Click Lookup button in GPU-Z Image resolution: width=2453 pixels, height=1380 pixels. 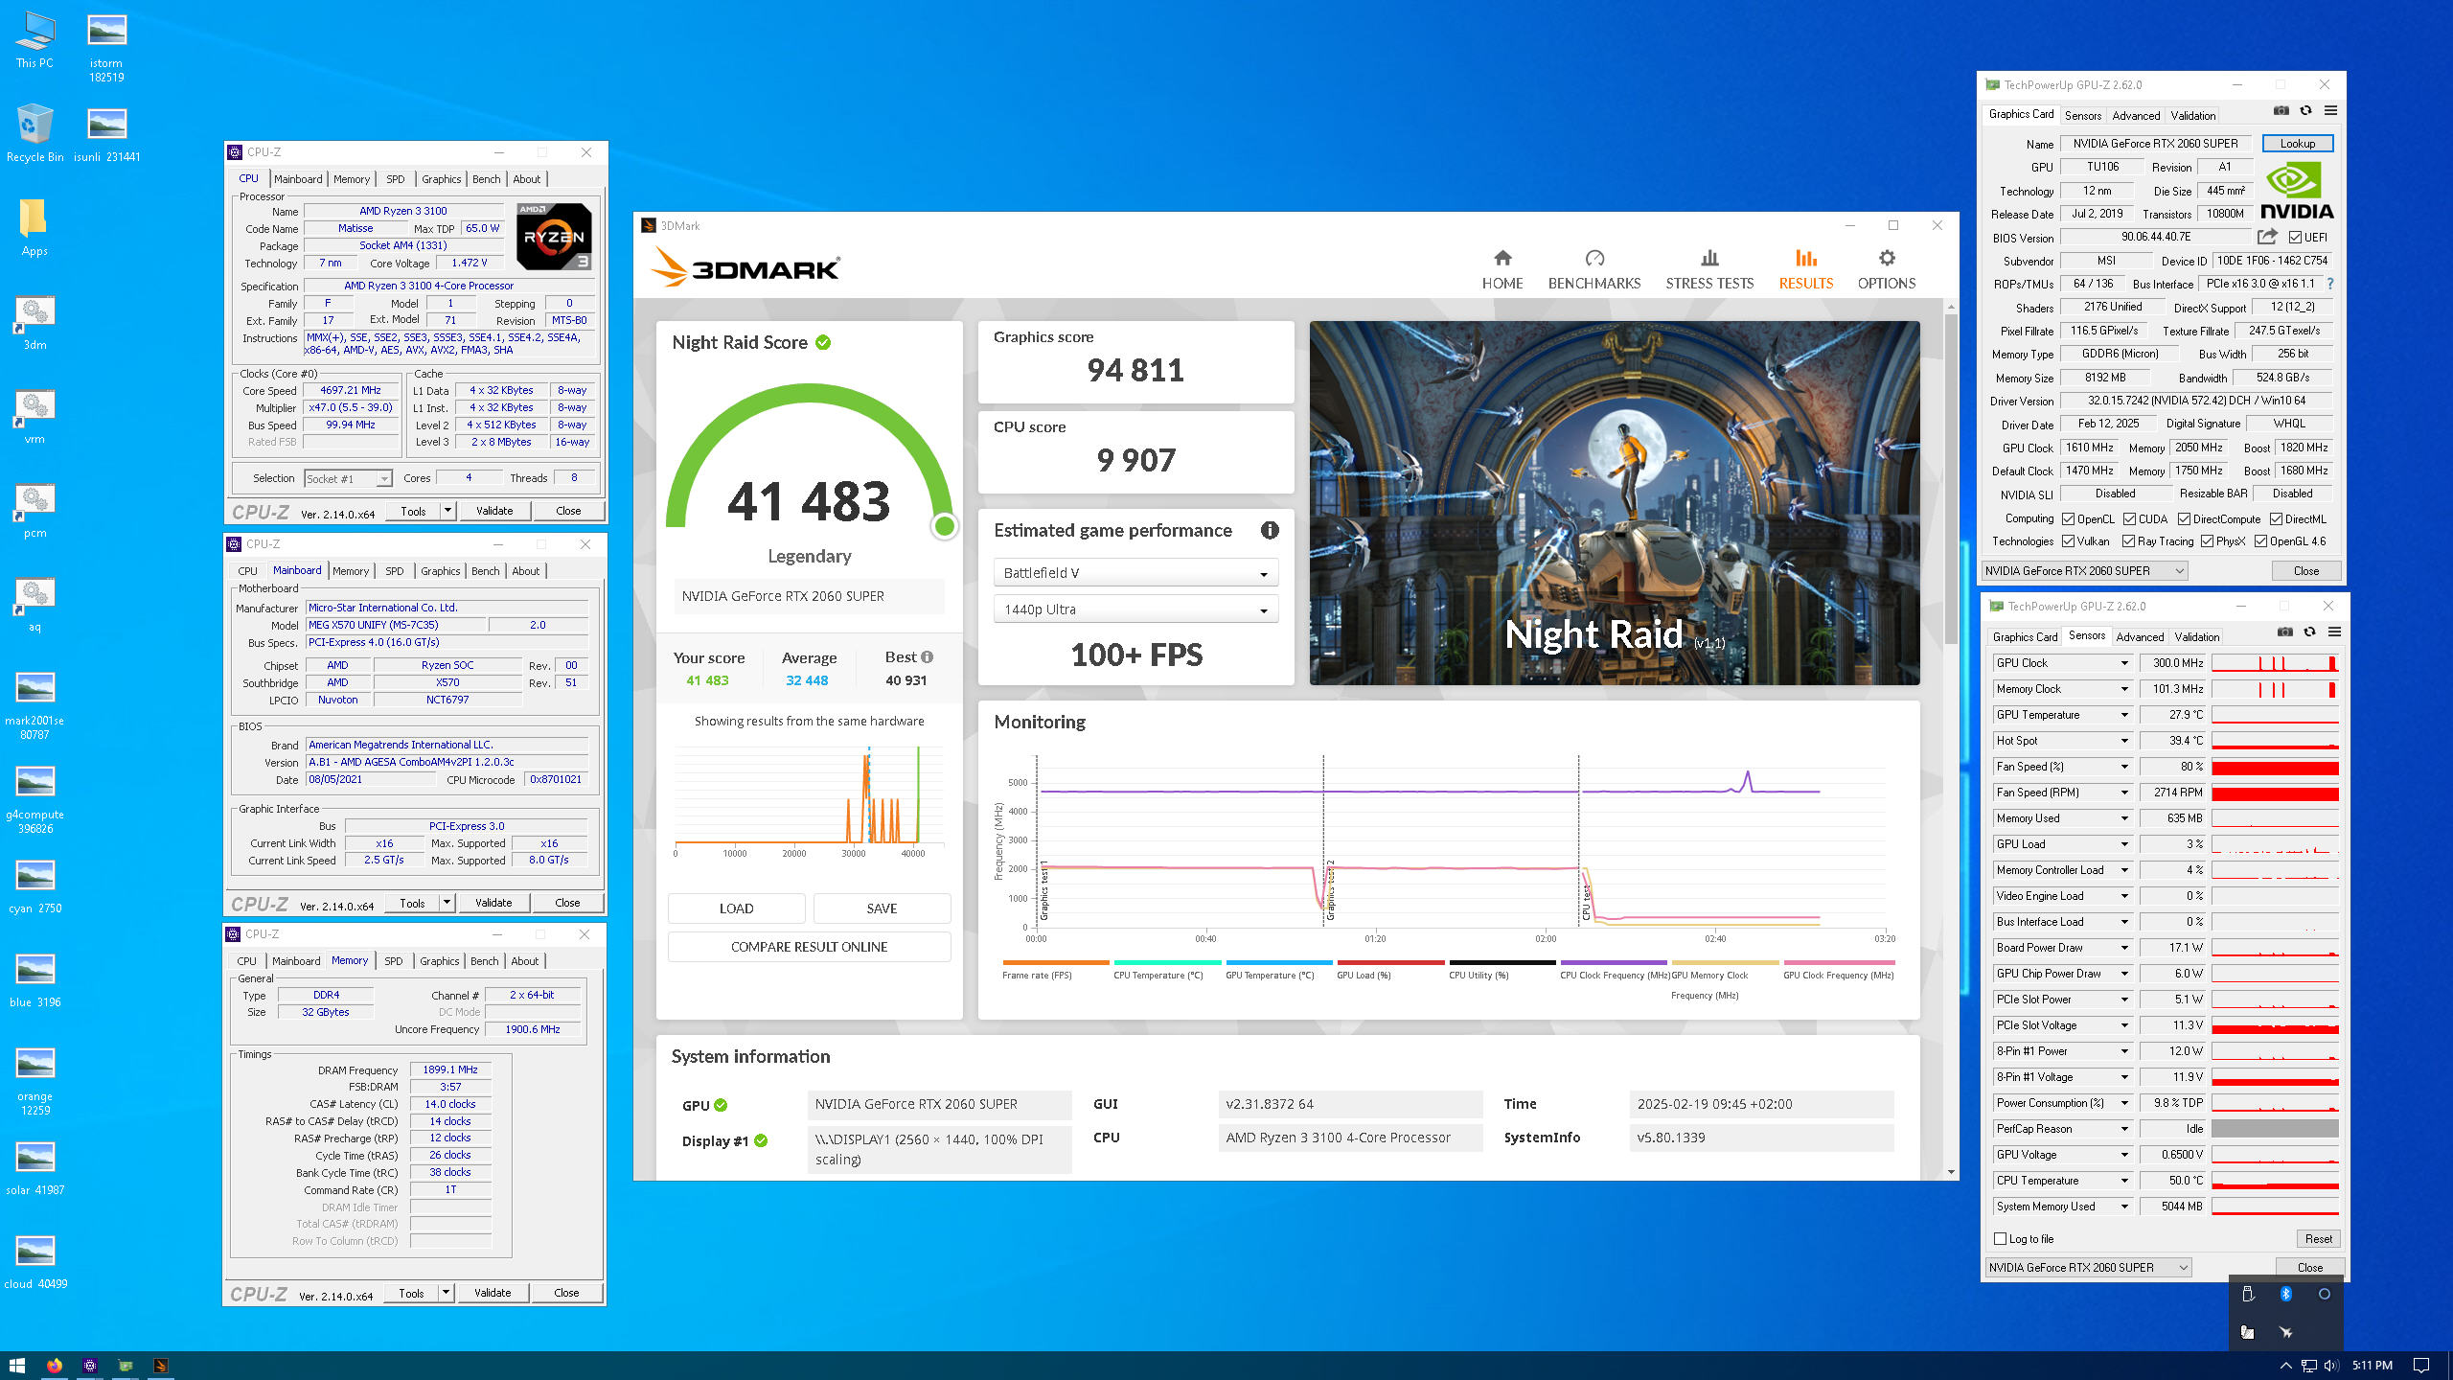(2297, 144)
